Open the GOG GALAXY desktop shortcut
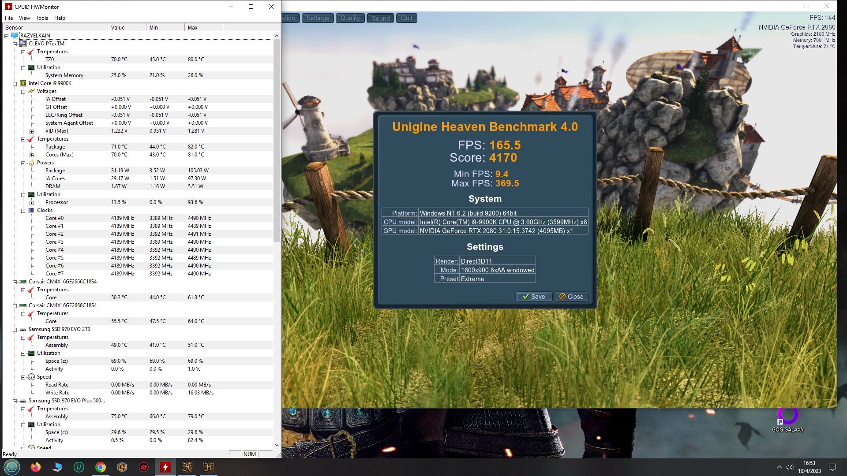Screen dimensions: 847x476 click(787, 420)
